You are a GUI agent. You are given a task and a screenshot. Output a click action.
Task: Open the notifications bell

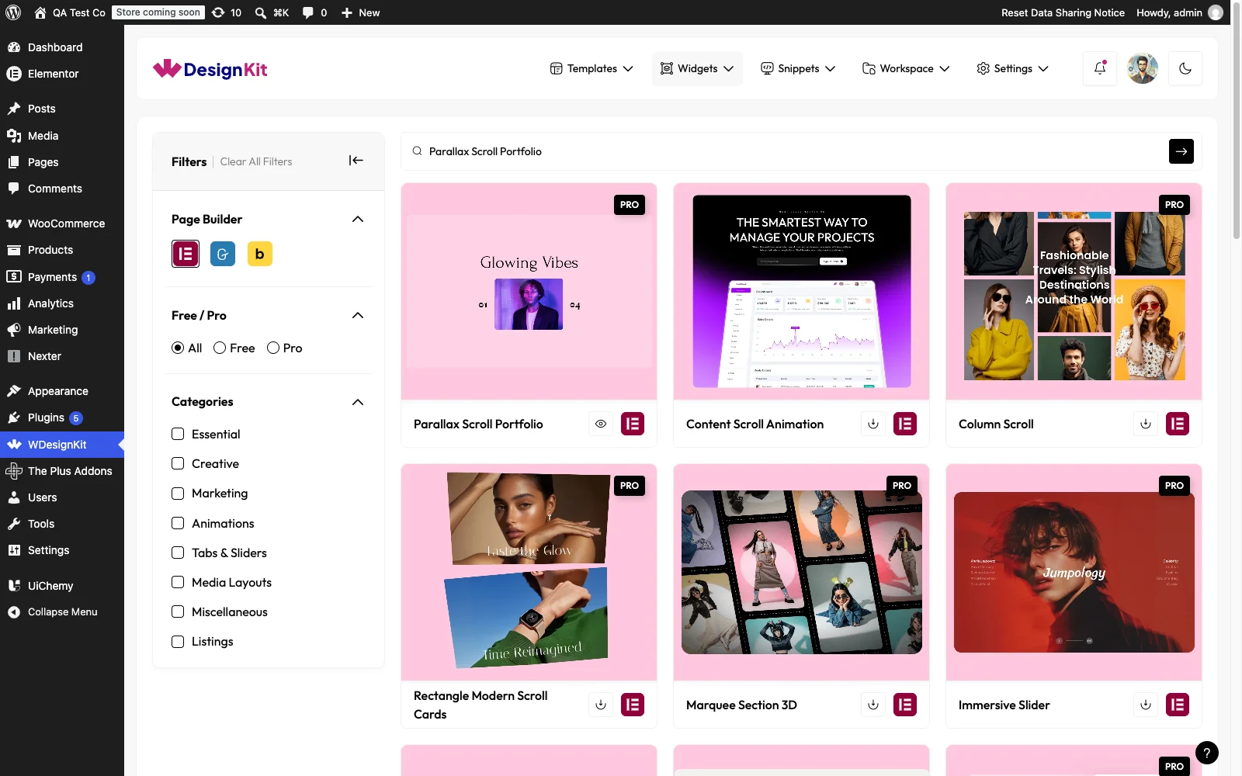1100,68
